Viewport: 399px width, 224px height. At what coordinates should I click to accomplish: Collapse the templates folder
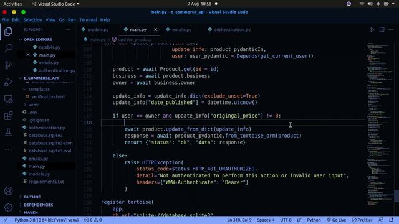tap(39, 89)
